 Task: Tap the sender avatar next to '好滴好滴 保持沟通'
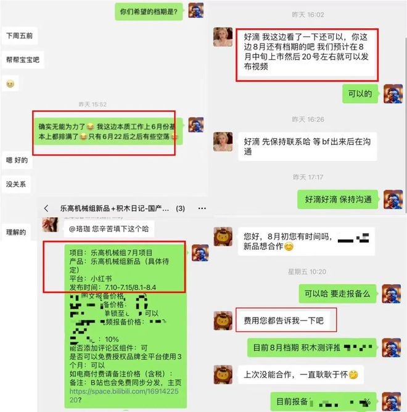[393, 199]
